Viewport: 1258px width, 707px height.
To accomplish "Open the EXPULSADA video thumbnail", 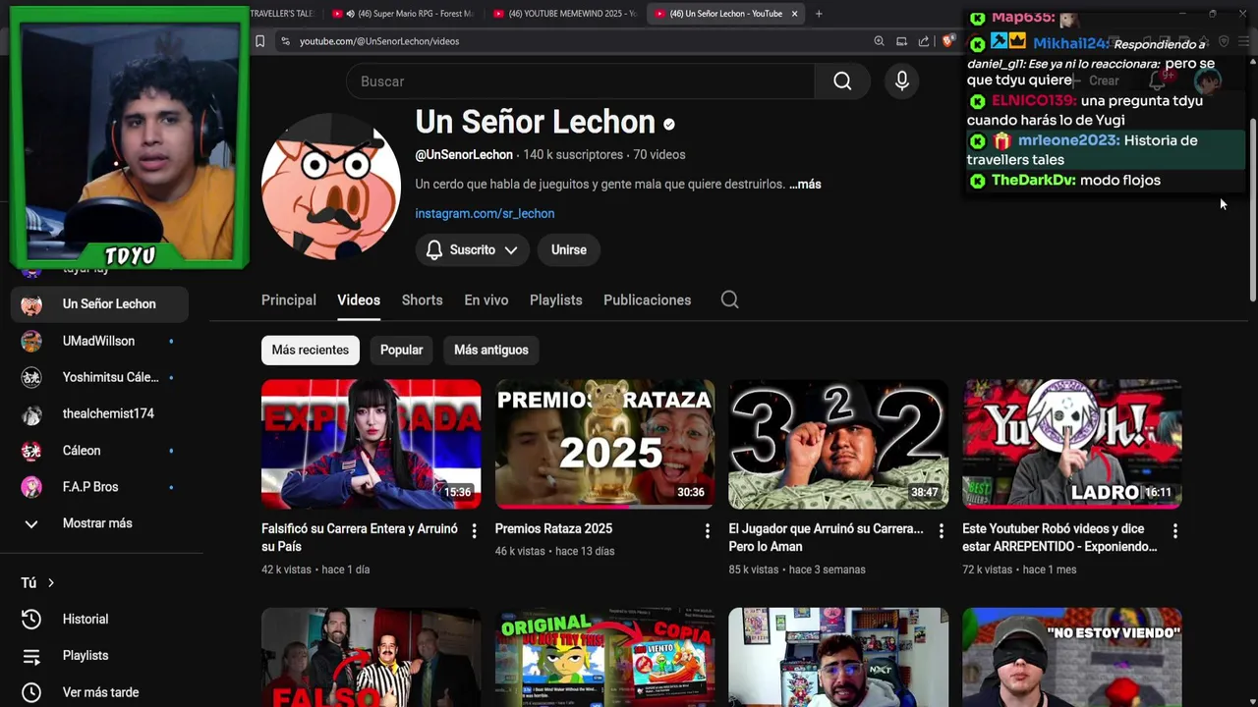I will tap(372, 445).
